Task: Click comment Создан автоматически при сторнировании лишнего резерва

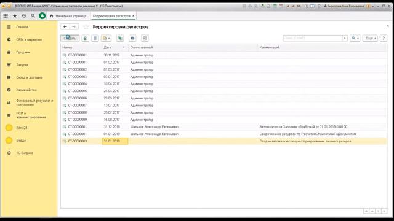Action: click(x=305, y=141)
